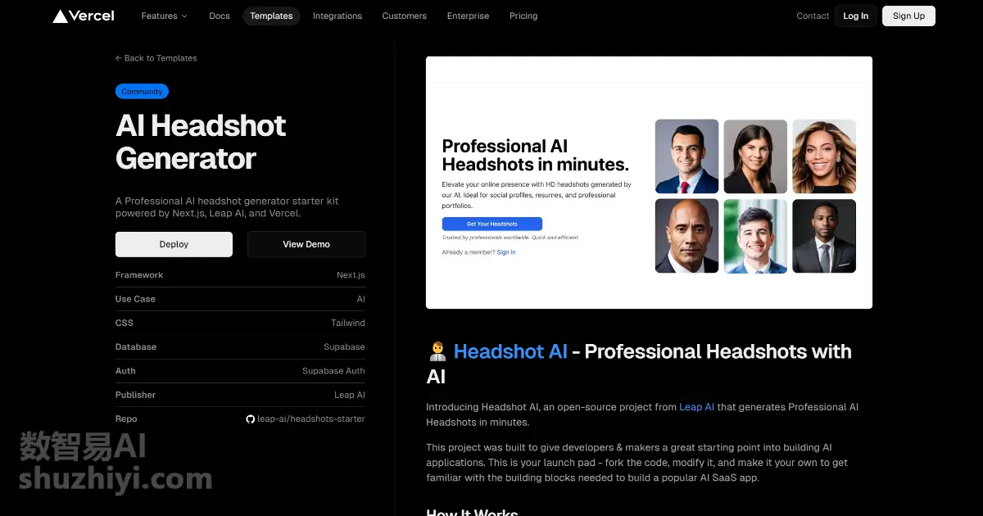
Task: Click the Leap AI publisher value
Action: (x=350, y=395)
